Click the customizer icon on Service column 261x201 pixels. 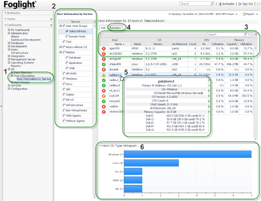[x=94, y=22]
